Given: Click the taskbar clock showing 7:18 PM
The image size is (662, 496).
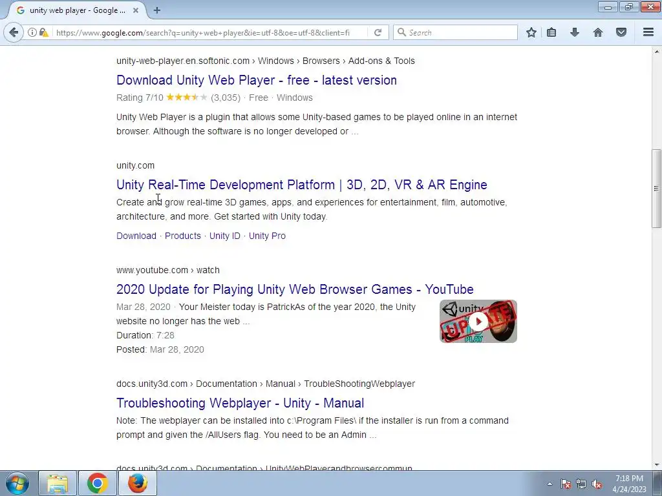Looking at the screenshot, I should pyautogui.click(x=629, y=484).
